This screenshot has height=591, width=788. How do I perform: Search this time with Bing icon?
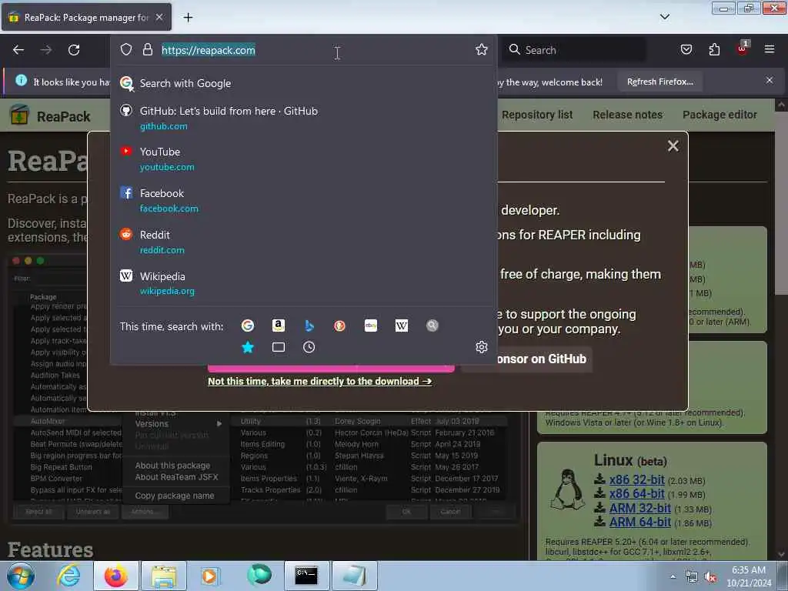[309, 326]
